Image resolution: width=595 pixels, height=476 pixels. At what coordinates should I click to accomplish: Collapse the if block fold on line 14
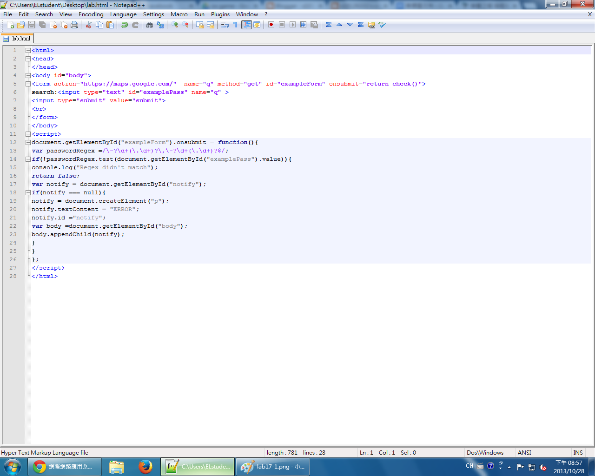(x=28, y=159)
